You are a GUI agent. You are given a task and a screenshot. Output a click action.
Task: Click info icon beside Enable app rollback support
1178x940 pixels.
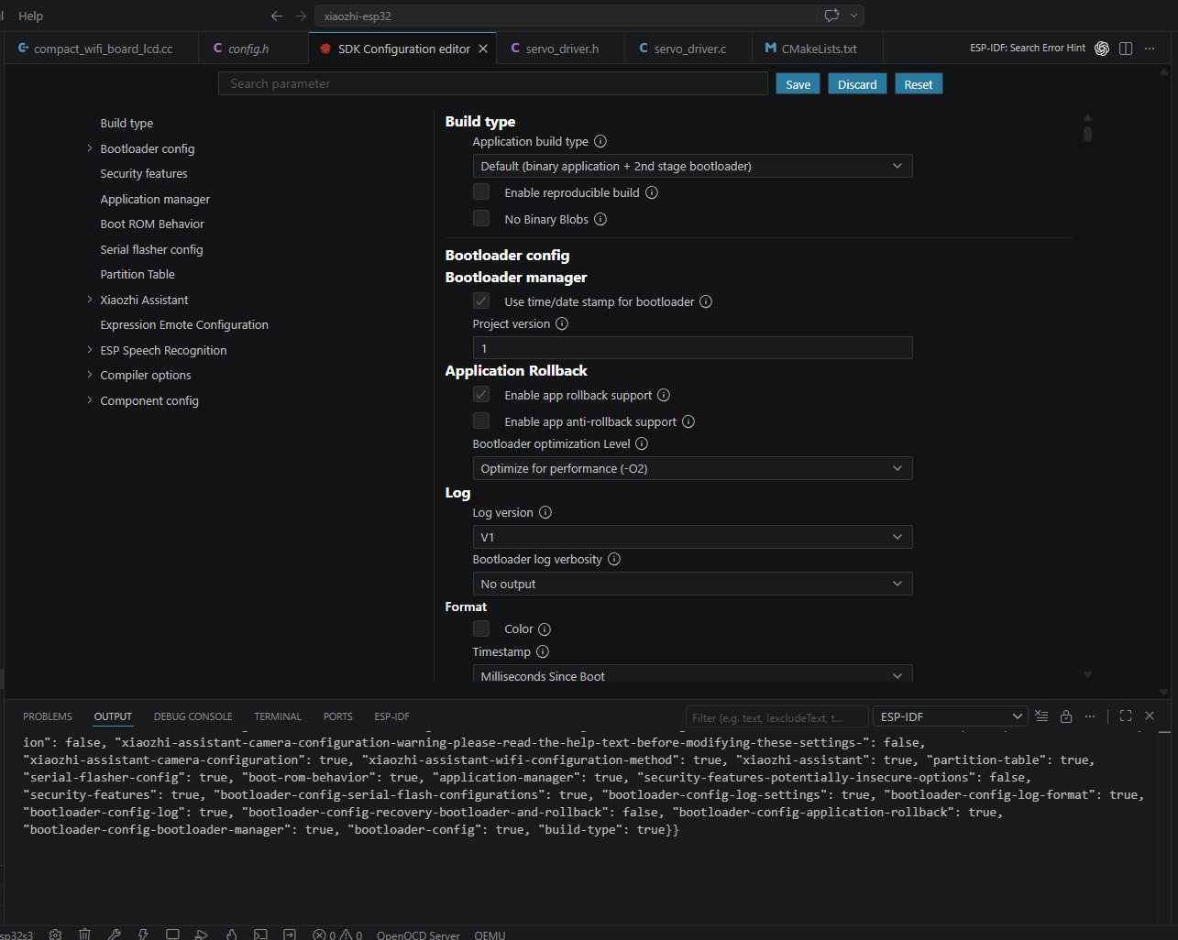(x=664, y=395)
